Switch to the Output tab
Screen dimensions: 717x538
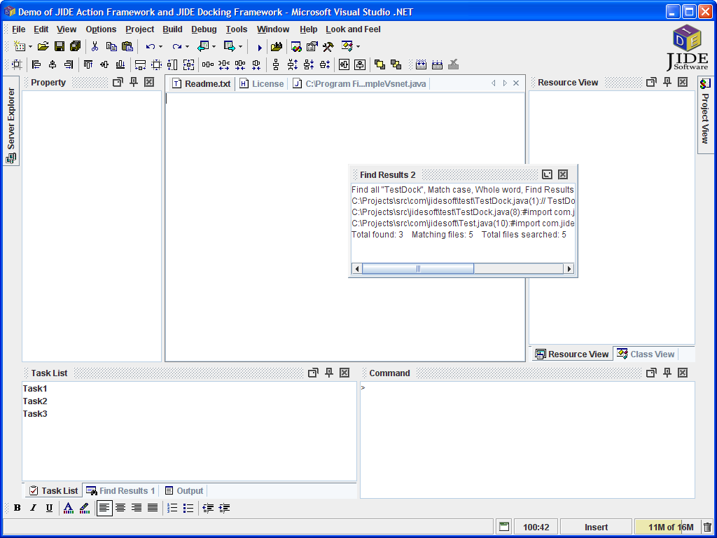click(184, 491)
